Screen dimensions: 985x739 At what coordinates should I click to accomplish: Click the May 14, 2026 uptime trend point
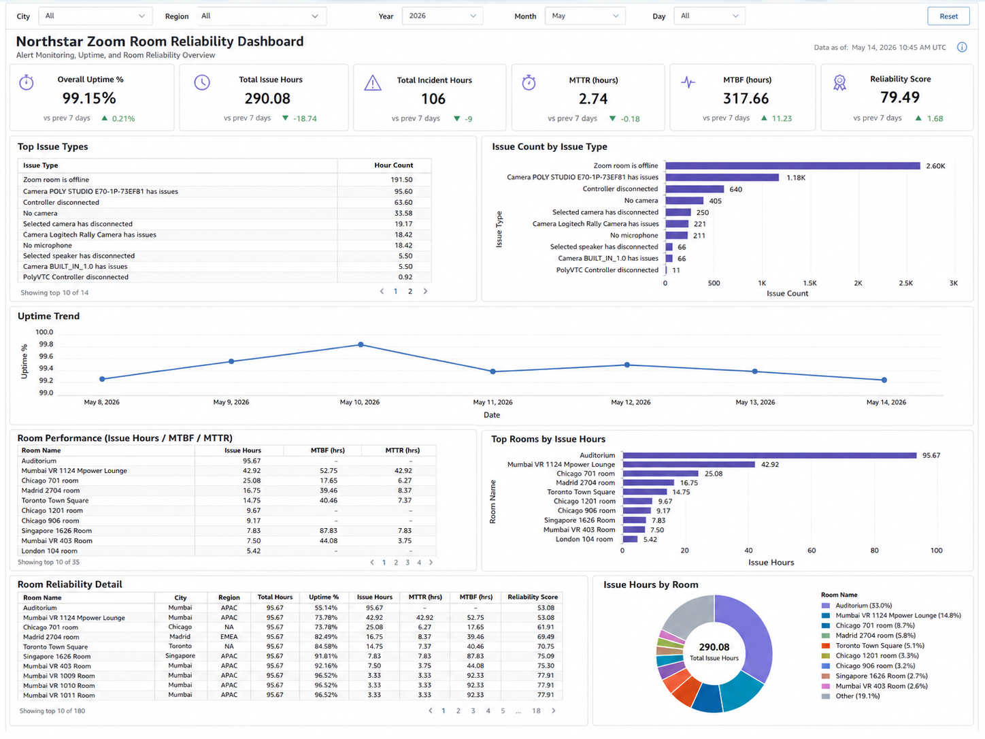coord(884,380)
